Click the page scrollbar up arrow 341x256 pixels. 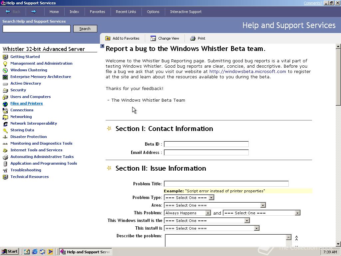[x=338, y=46]
